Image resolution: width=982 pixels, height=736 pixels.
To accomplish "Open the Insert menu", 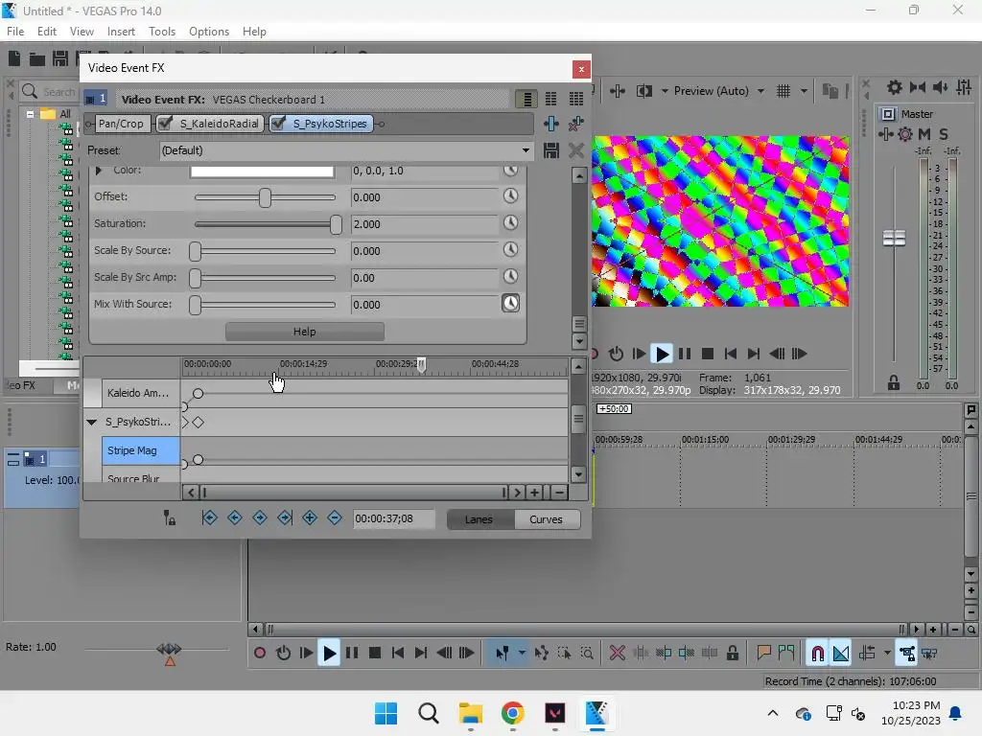I will 121,32.
